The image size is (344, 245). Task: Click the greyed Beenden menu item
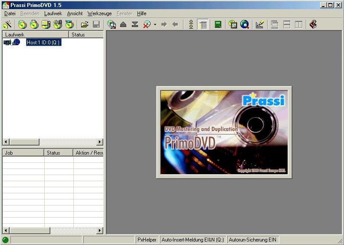[x=30, y=13]
